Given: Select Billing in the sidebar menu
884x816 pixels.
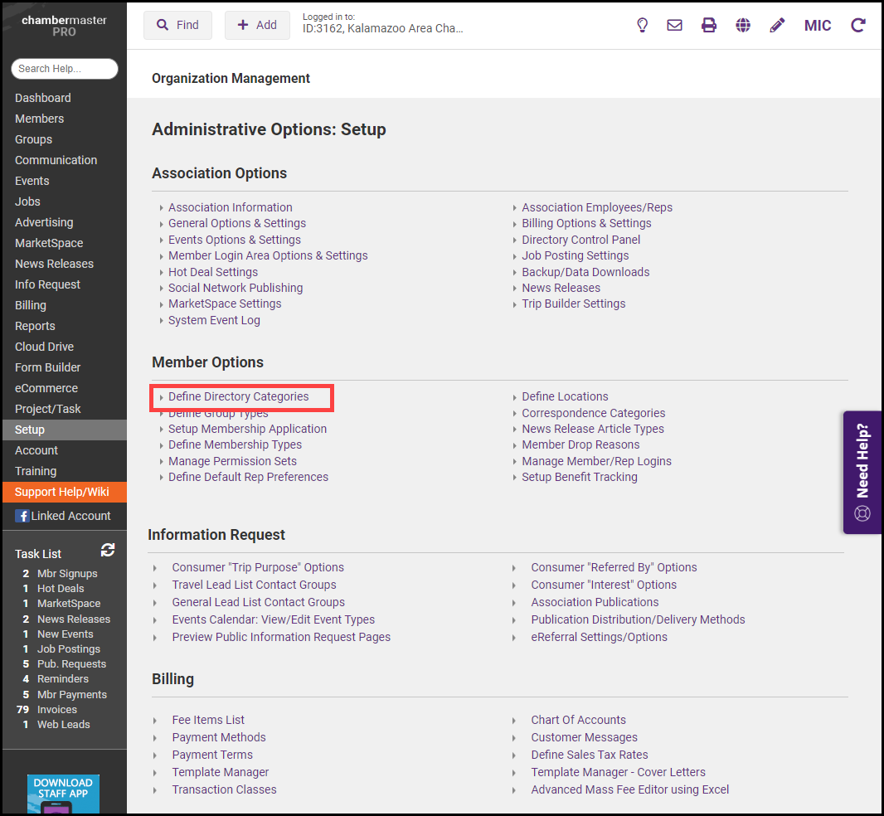Looking at the screenshot, I should pos(31,305).
